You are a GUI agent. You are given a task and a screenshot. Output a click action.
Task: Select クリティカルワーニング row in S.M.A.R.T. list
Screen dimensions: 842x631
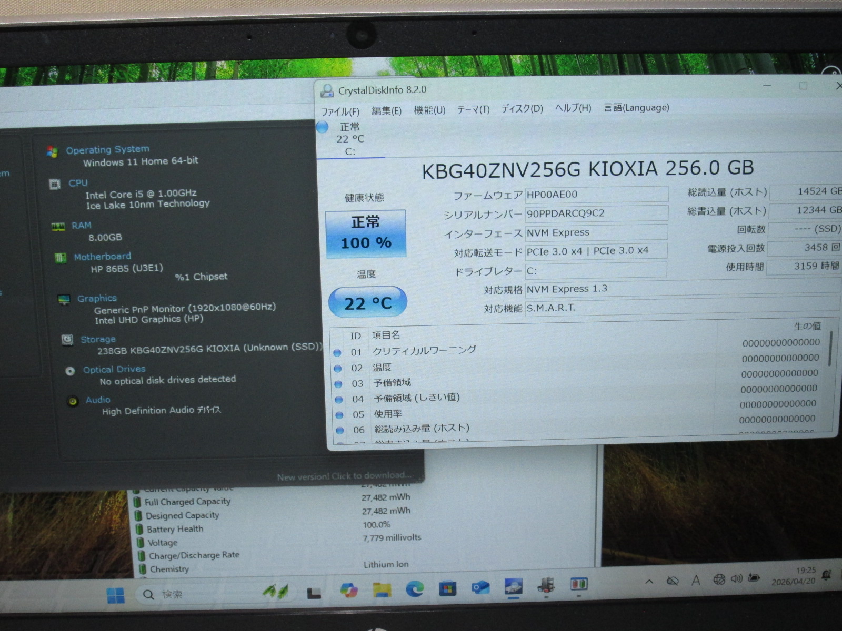tap(424, 351)
